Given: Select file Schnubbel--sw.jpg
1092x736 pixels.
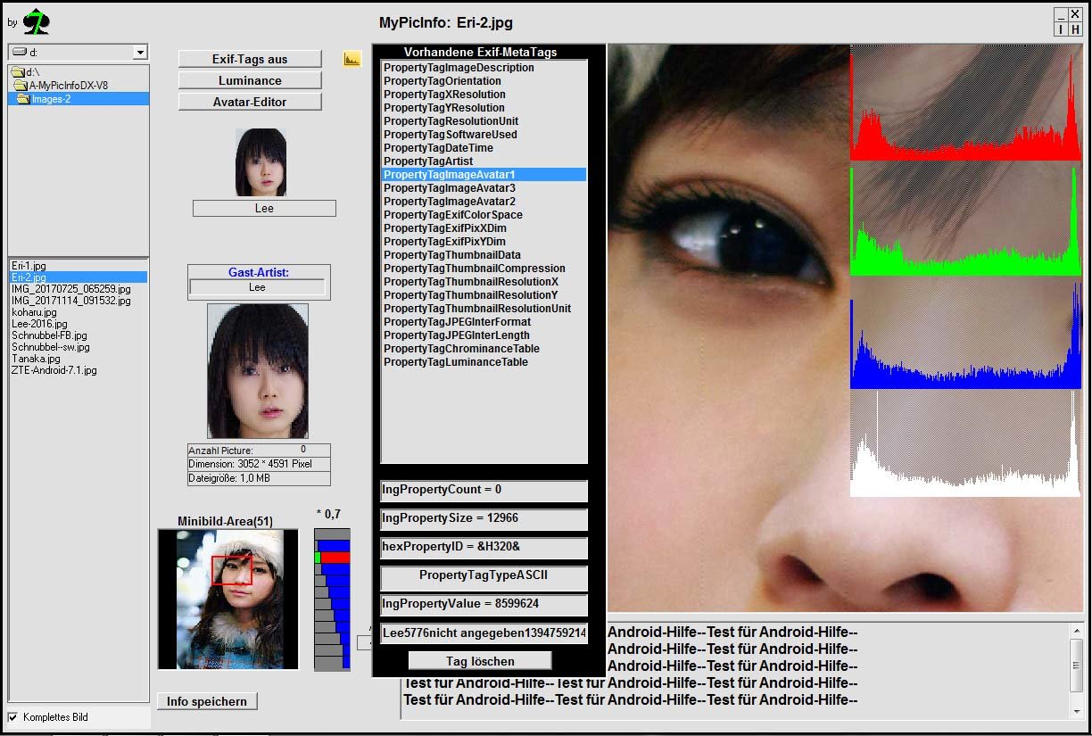Looking at the screenshot, I should pyautogui.click(x=50, y=347).
